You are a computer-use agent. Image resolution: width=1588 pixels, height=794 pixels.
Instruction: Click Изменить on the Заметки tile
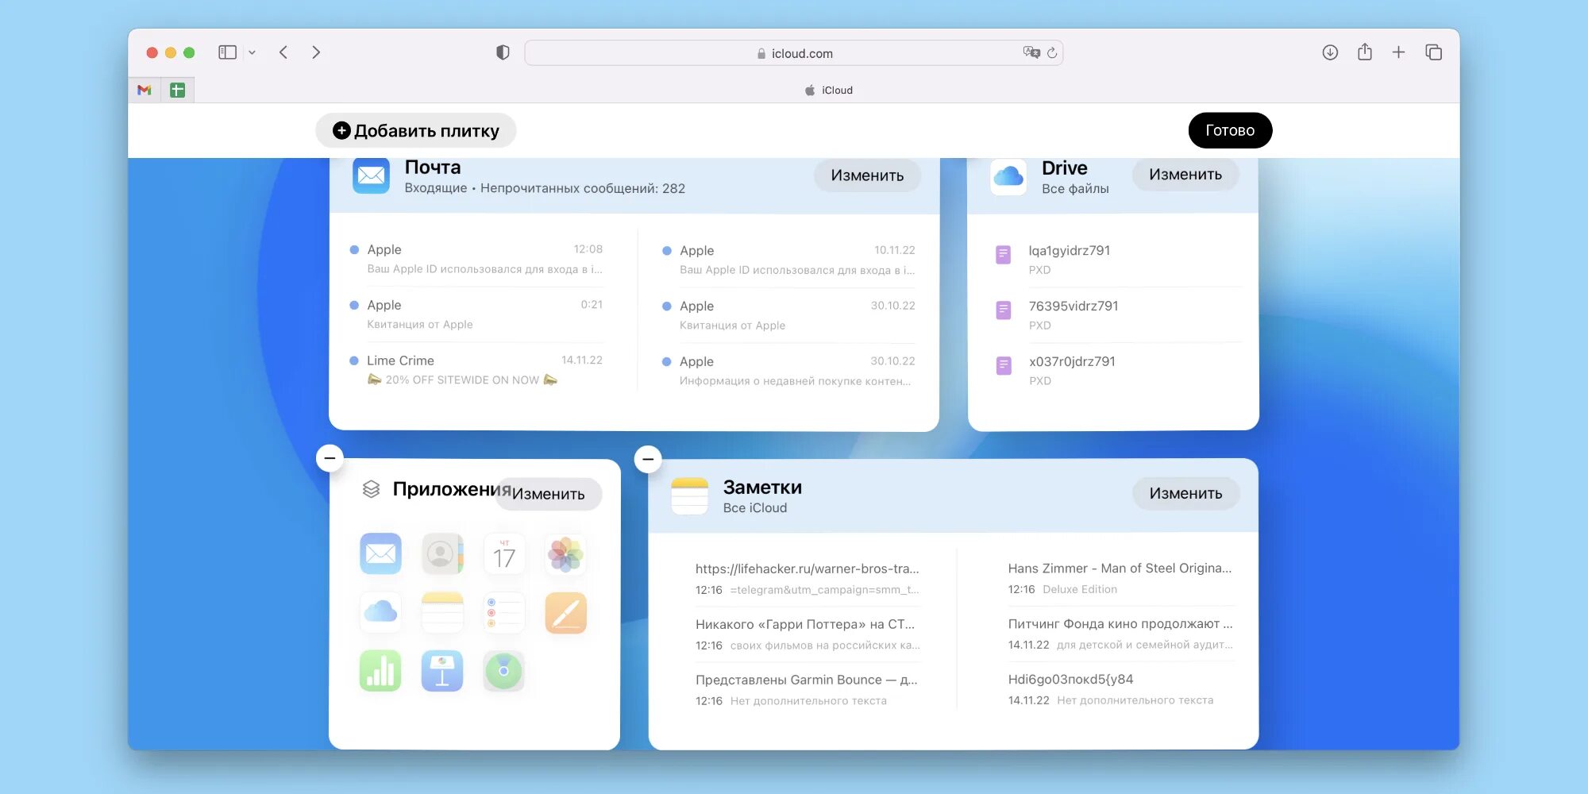(x=1185, y=493)
